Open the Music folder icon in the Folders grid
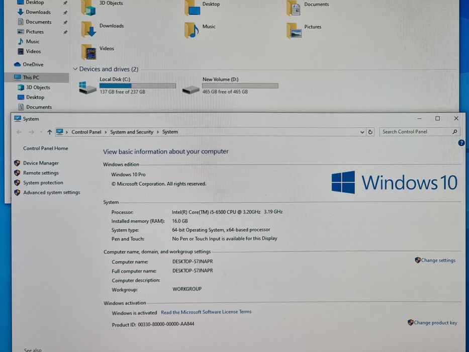The height and width of the screenshot is (352, 469). pyautogui.click(x=192, y=30)
